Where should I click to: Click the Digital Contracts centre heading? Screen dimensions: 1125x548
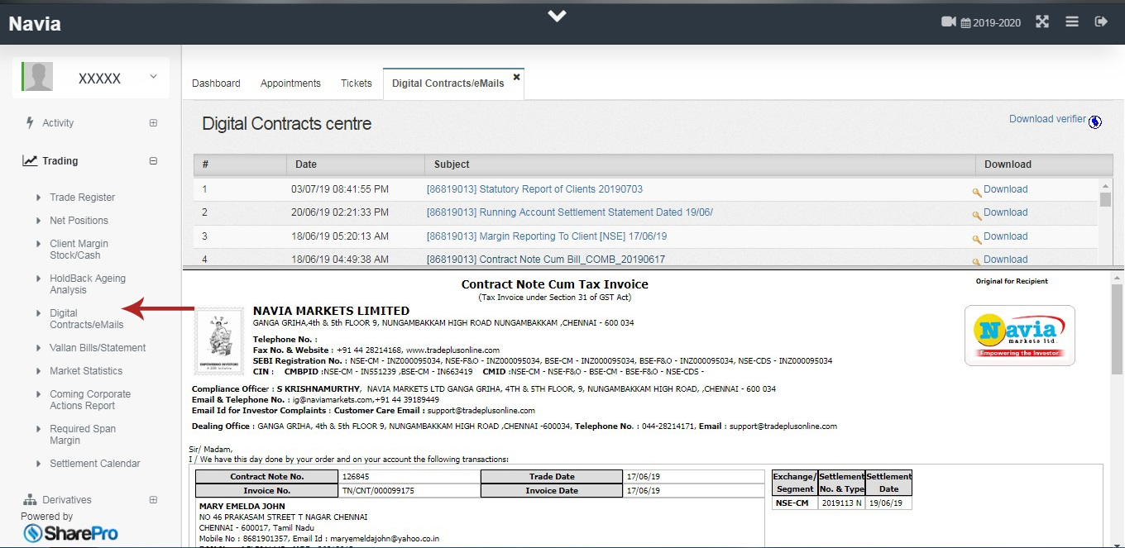coord(287,124)
